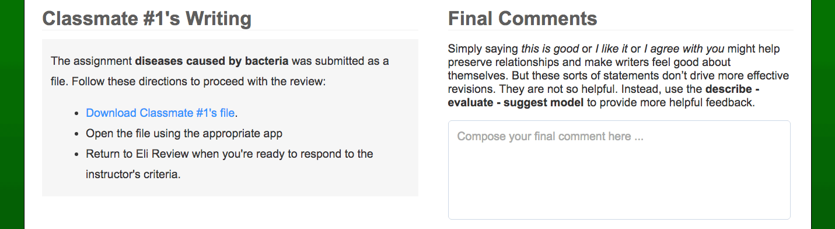835x229 pixels.
Task: Click the bold 'describe - evaluate - suggest model' text
Action: click(603, 97)
